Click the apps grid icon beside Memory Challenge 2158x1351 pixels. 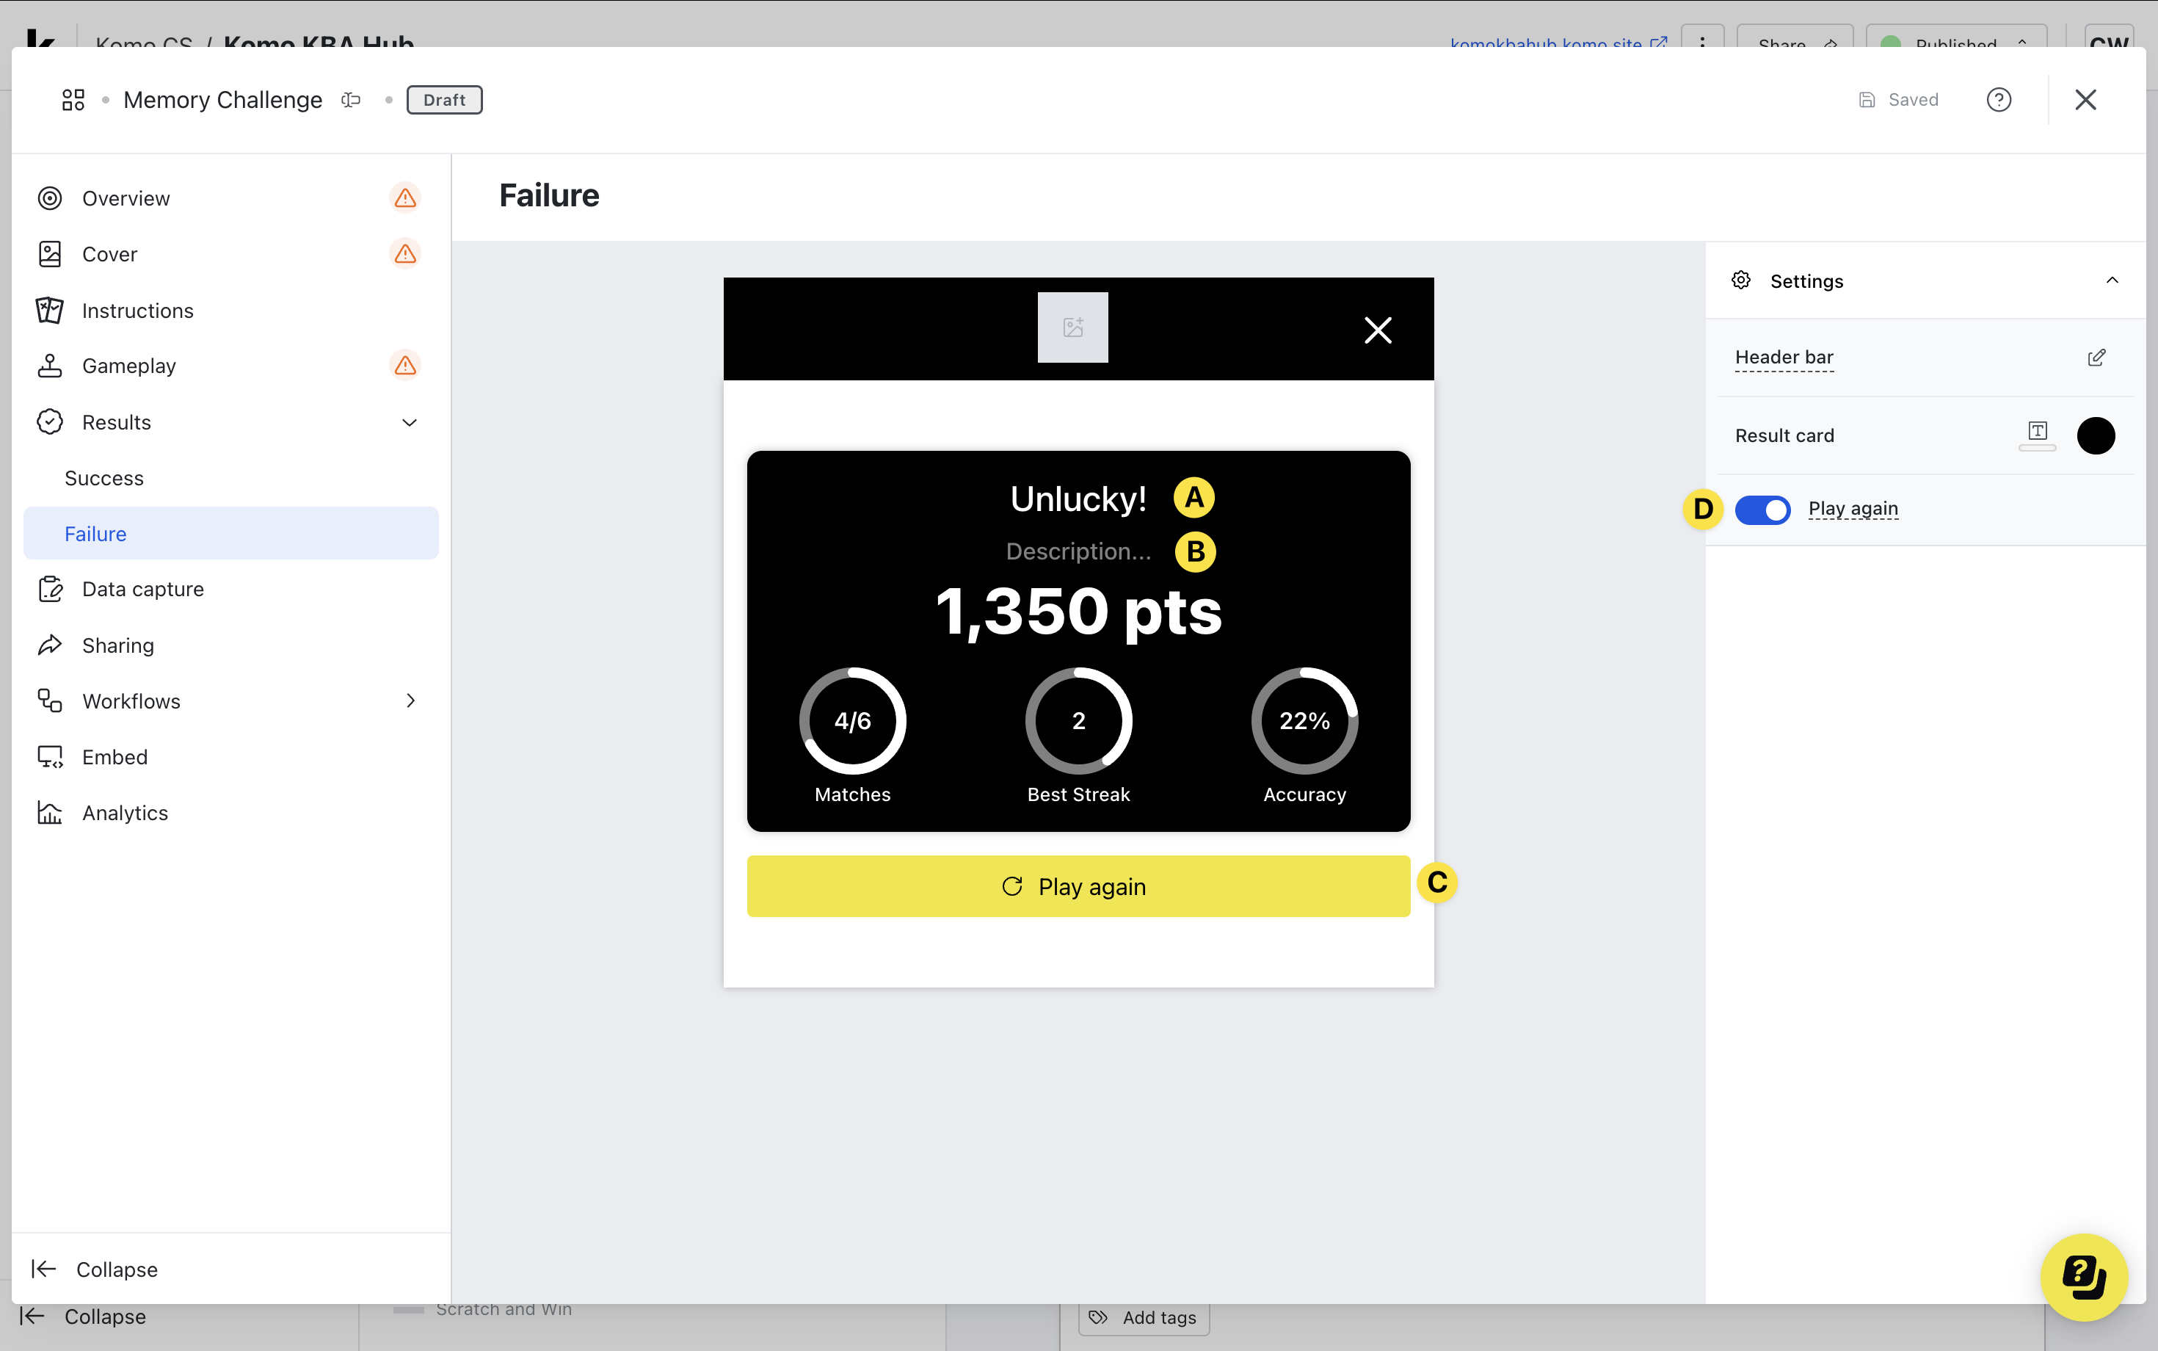pyautogui.click(x=73, y=100)
